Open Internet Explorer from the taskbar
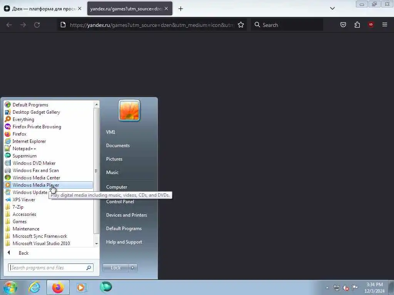The image size is (394, 295). tap(34, 287)
